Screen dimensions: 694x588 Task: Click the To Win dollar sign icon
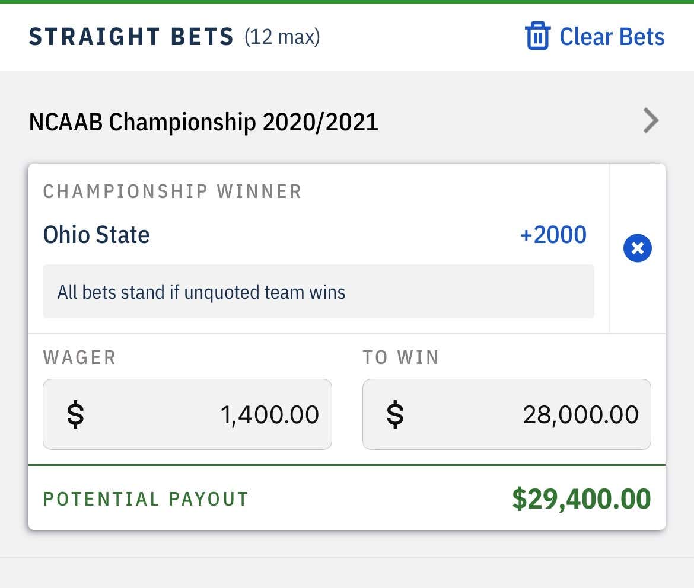[x=395, y=414]
